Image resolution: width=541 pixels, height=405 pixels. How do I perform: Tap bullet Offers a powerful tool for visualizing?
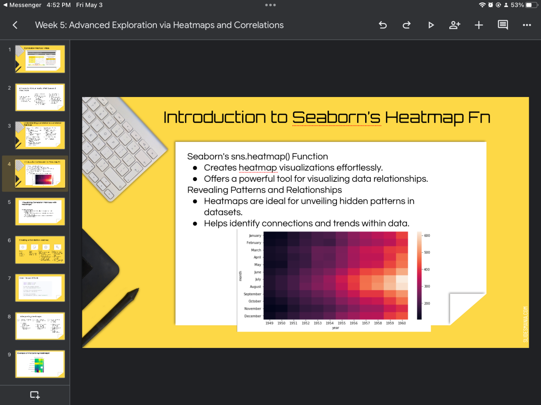pos(316,179)
